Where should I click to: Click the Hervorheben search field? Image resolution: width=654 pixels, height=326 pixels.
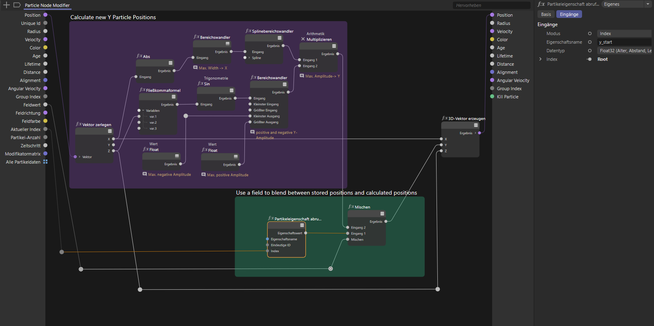click(x=491, y=5)
